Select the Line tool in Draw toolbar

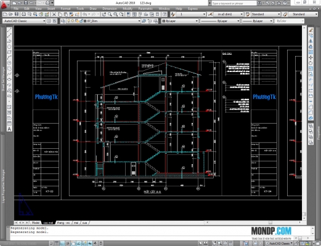click(x=9, y=30)
